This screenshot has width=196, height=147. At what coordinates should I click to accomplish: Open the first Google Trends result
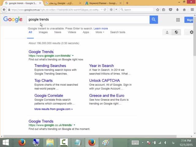(x=41, y=52)
